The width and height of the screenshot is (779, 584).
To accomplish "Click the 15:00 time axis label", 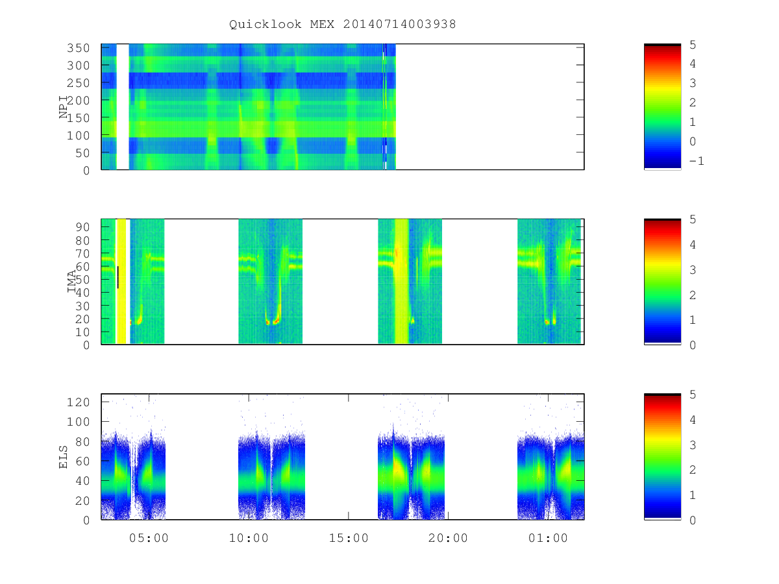I will tap(349, 538).
